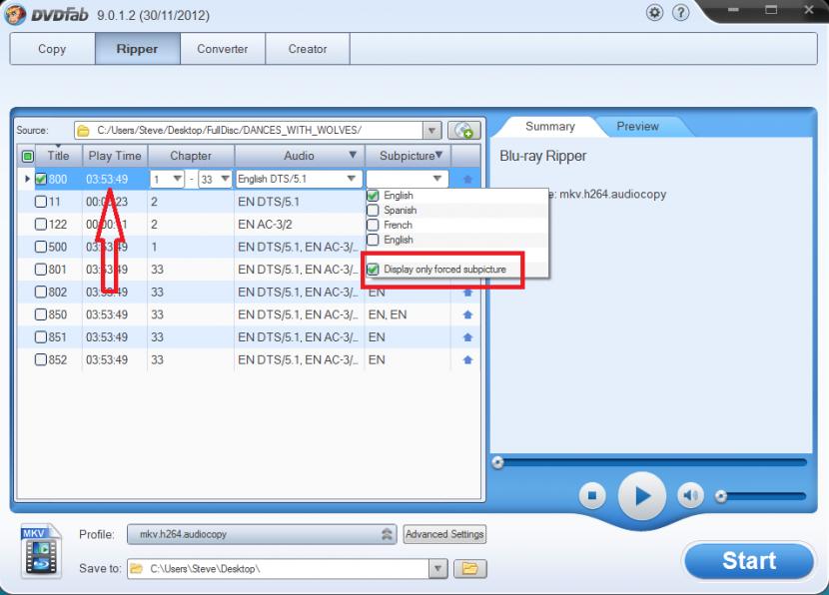The width and height of the screenshot is (829, 595).
Task: Check the title 11 checkbox
Action: coord(41,202)
